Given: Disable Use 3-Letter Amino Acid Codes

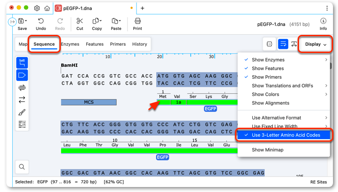Looking at the screenshot, I should tap(284, 135).
